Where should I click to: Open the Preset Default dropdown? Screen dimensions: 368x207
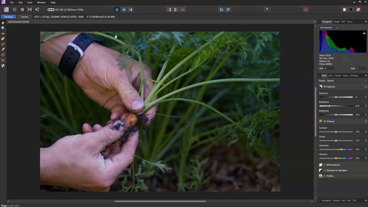click(x=346, y=80)
